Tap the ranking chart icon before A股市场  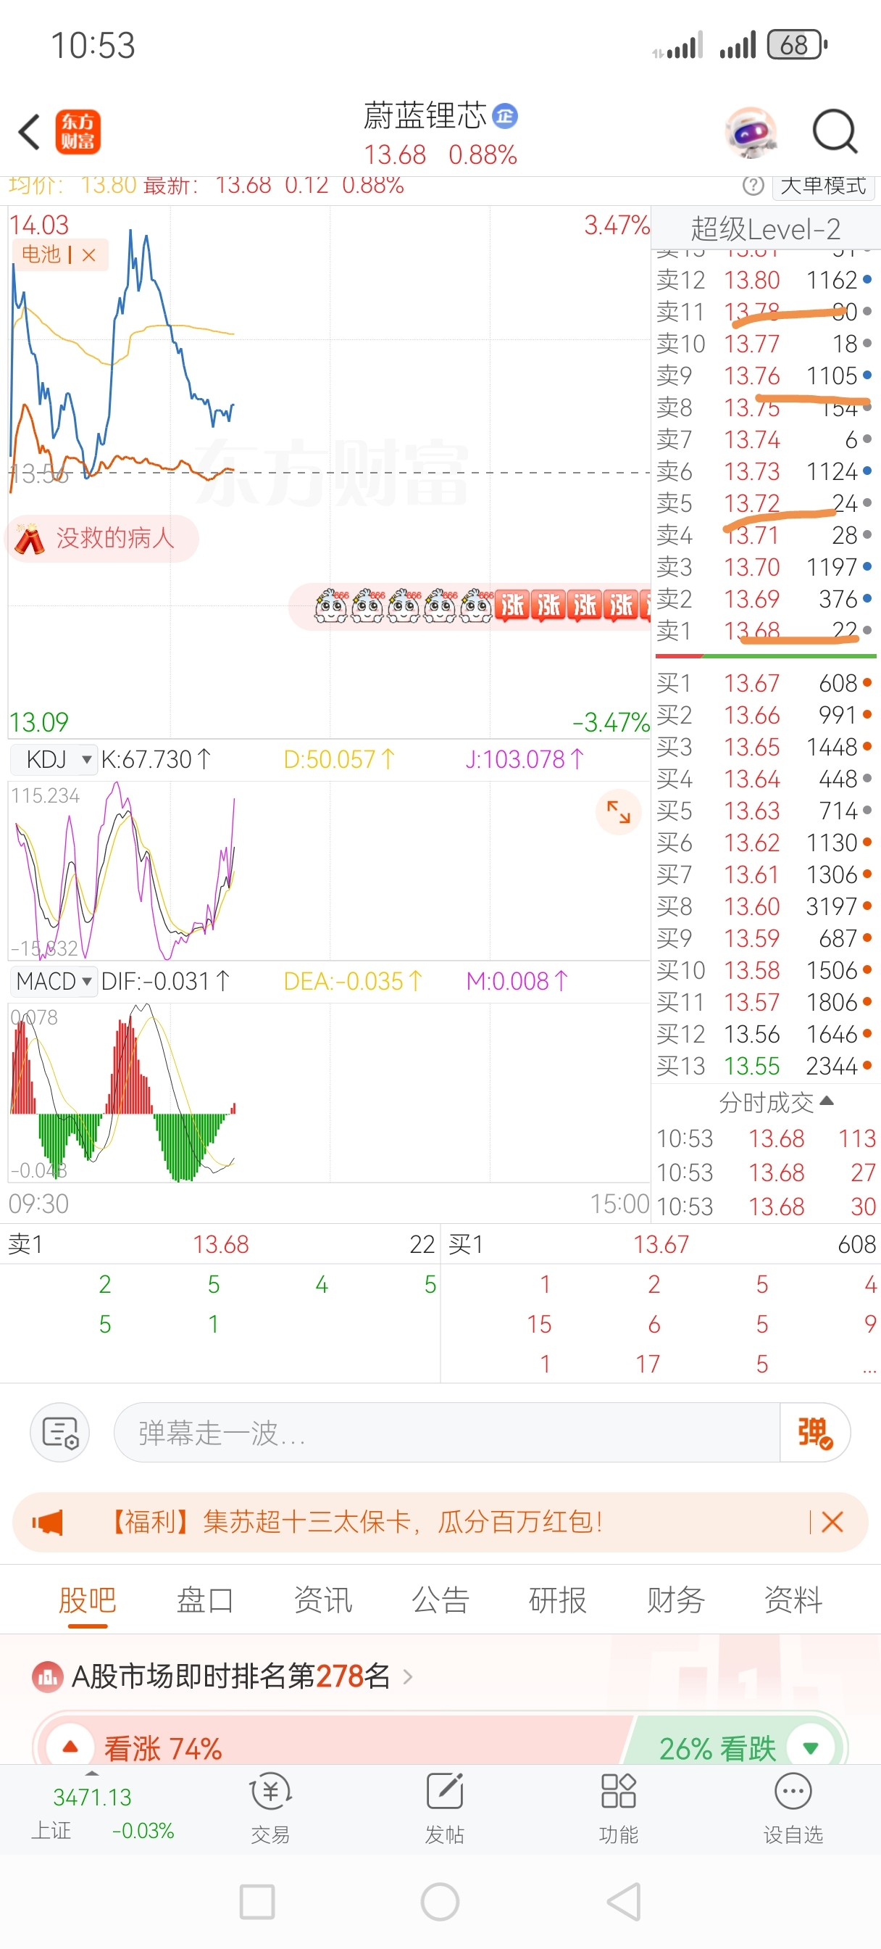47,1677
